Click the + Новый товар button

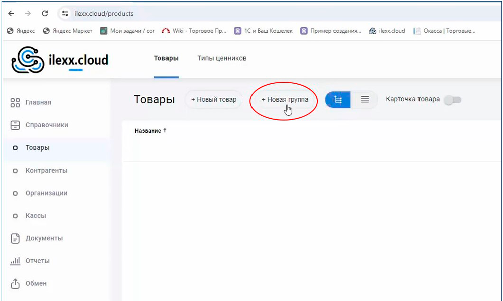point(214,100)
